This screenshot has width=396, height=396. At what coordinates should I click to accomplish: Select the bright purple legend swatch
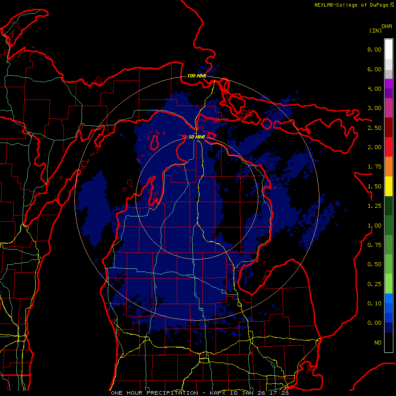389,84
